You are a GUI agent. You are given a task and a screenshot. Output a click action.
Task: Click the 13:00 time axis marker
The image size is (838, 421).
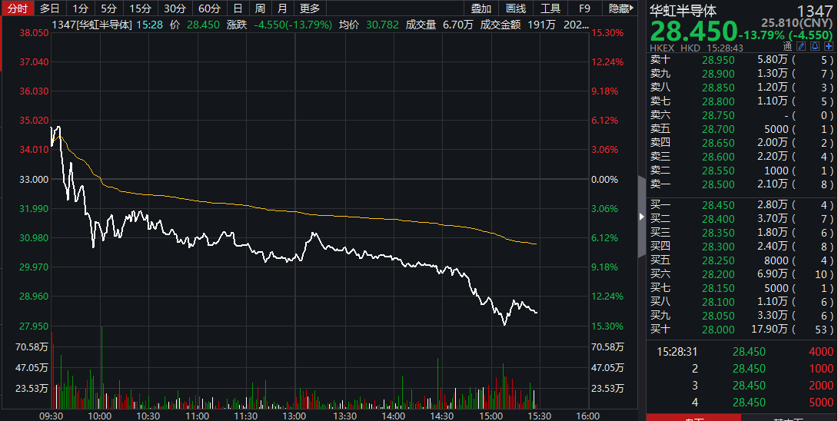pos(294,416)
